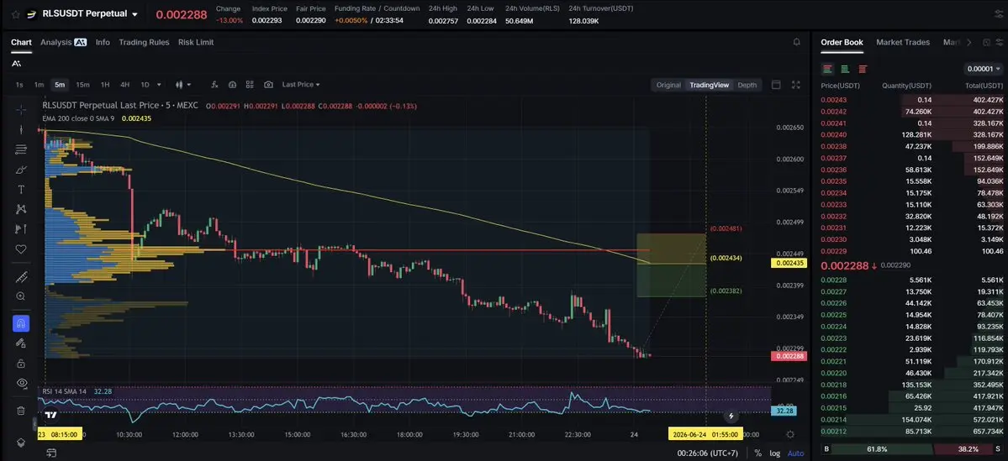Viewport: 1008px width, 461px height.
Task: Show only bids green order book view
Action: coord(845,69)
